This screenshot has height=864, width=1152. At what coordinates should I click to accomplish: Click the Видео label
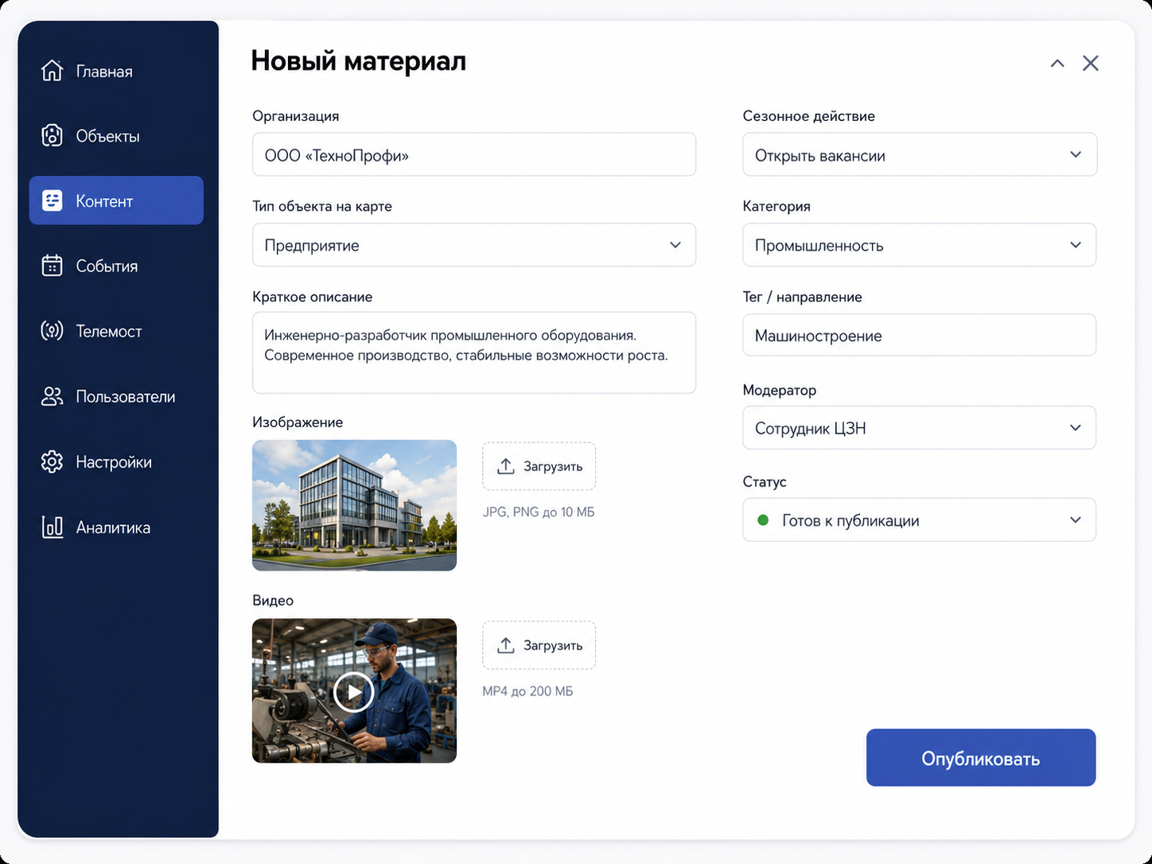click(x=273, y=601)
